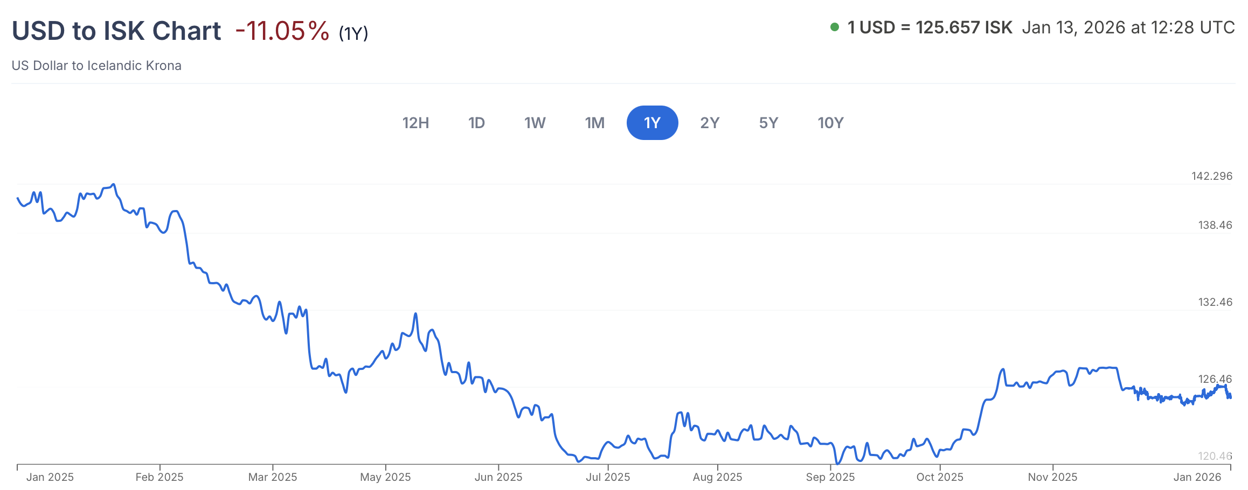Click the green live status dot

[x=835, y=27]
